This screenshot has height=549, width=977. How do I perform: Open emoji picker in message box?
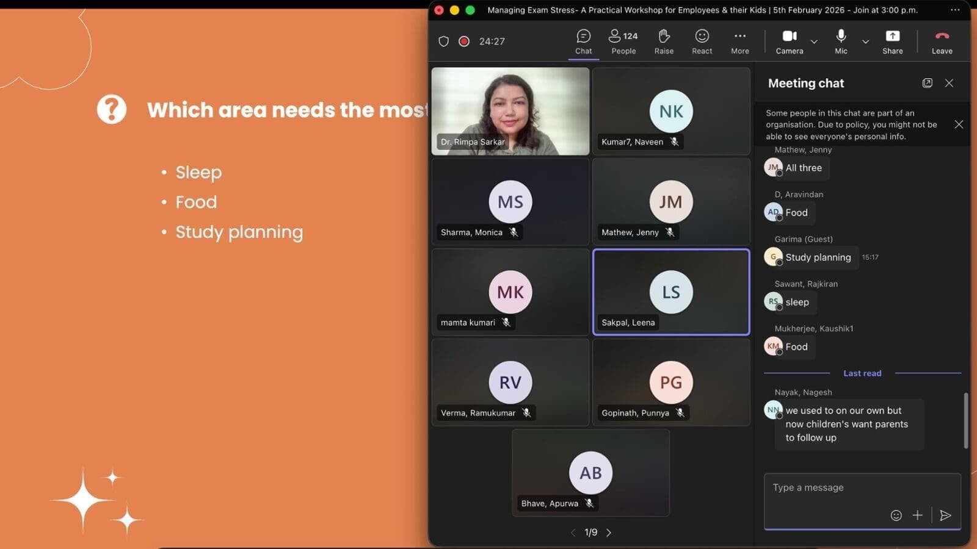click(896, 515)
